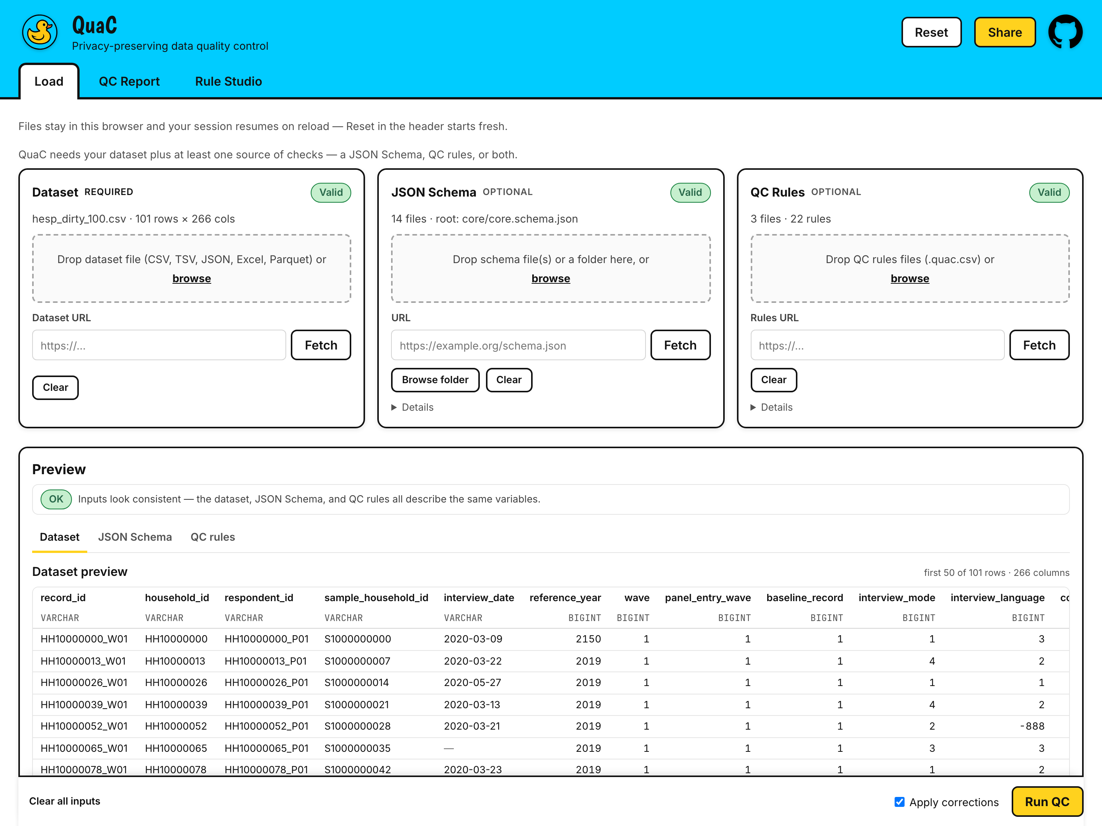This screenshot has width=1102, height=826.
Task: Click the QC Rules Valid badge
Action: (x=1049, y=193)
